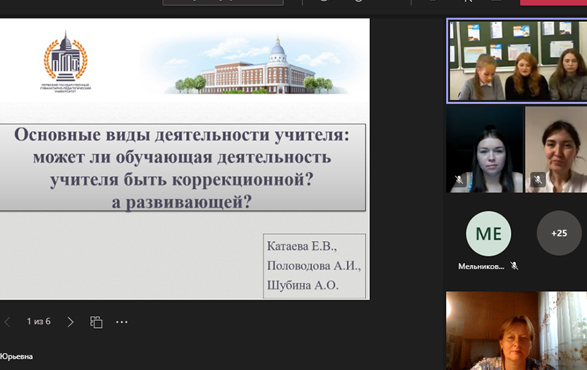The width and height of the screenshot is (587, 370).
Task: Click the presenter name label 'Юрьевна'
Action: click(17, 357)
